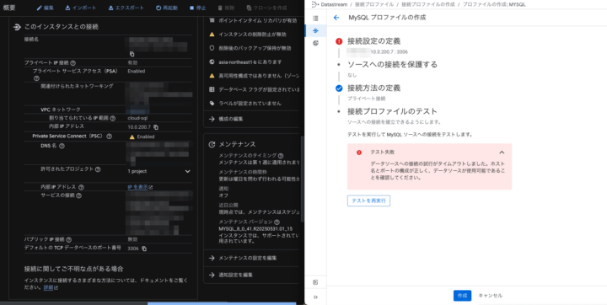
Task: Click 構成の編集 with arrow
Action: pos(227,119)
